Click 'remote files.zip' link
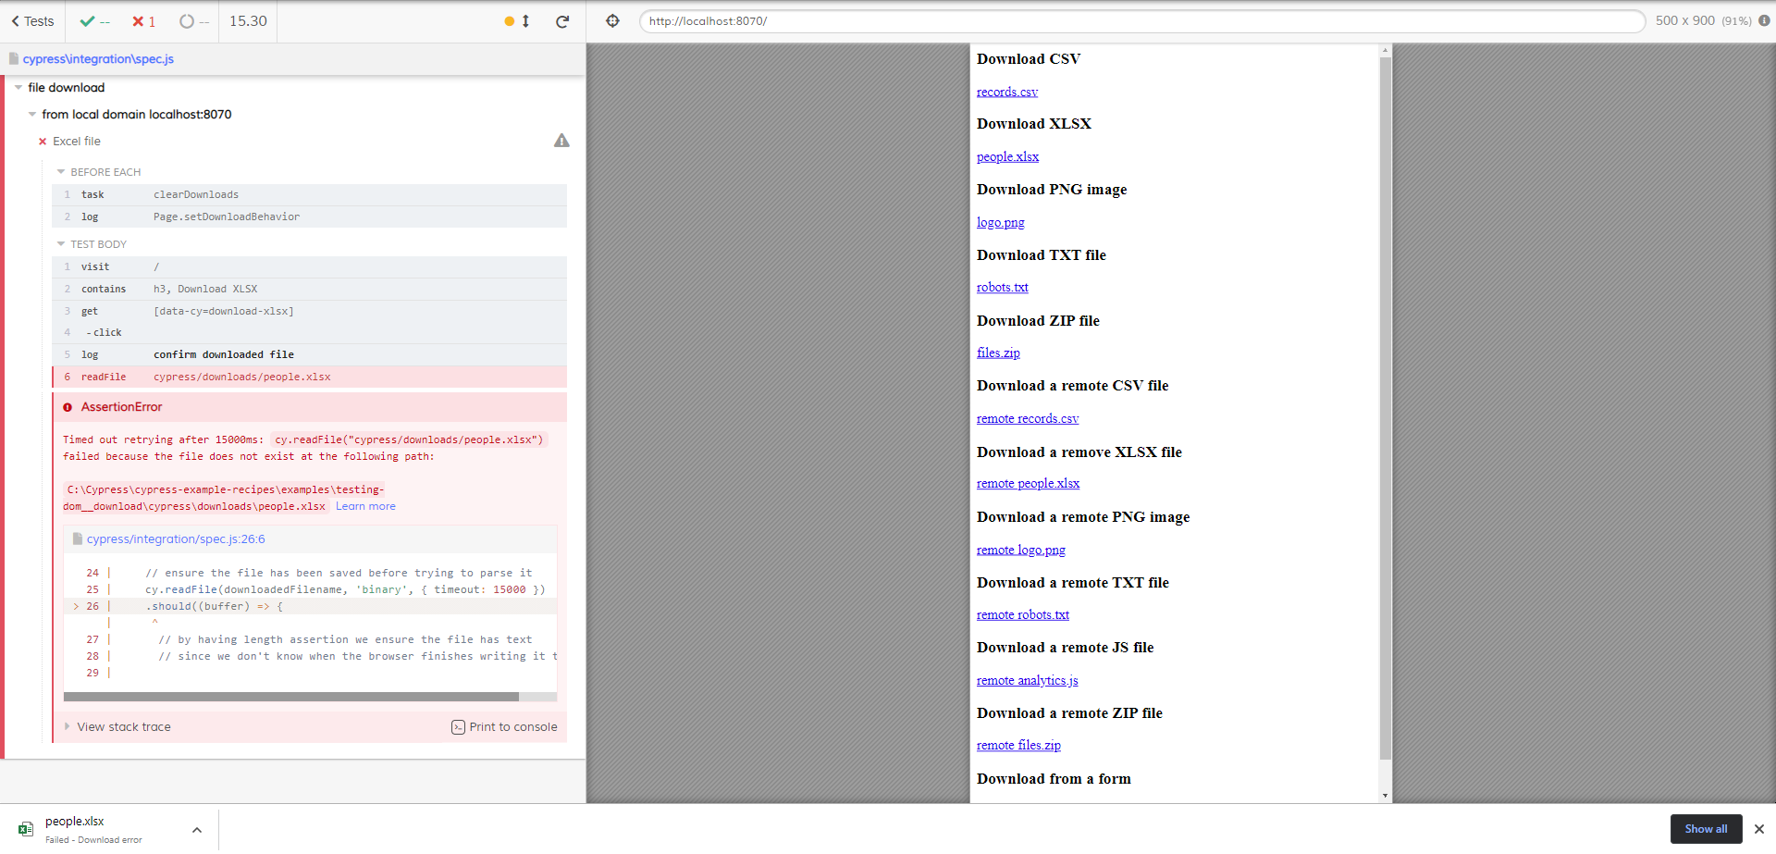Image resolution: width=1776 pixels, height=854 pixels. pyautogui.click(x=1018, y=746)
